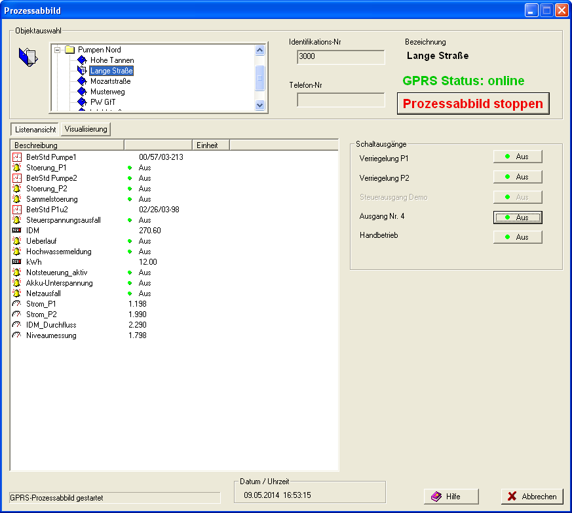Select Hohe Tannen in the object tree
This screenshot has height=513, width=572.
click(x=112, y=60)
